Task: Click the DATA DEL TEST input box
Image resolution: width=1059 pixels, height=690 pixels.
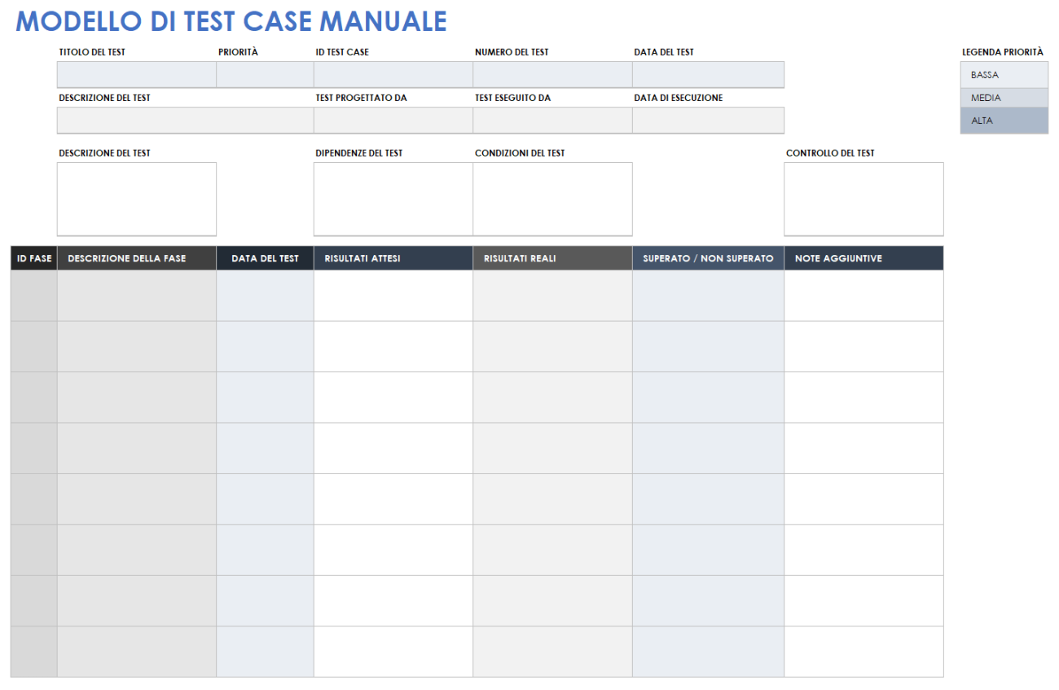Action: tap(707, 74)
